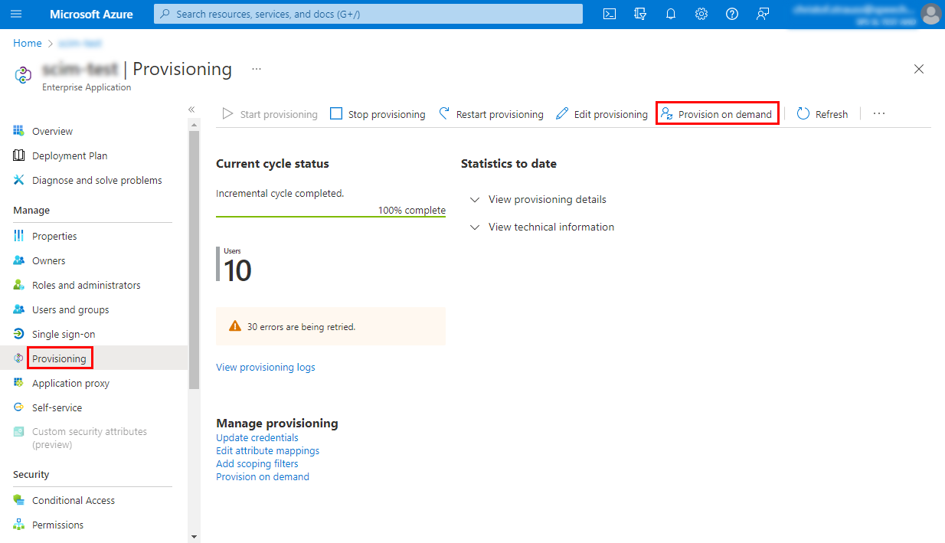The image size is (945, 543).
Task: Open View provisioning logs link
Action: pyautogui.click(x=266, y=367)
